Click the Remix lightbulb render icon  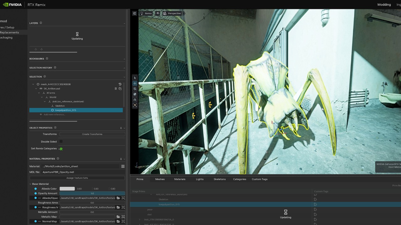pos(142,13)
